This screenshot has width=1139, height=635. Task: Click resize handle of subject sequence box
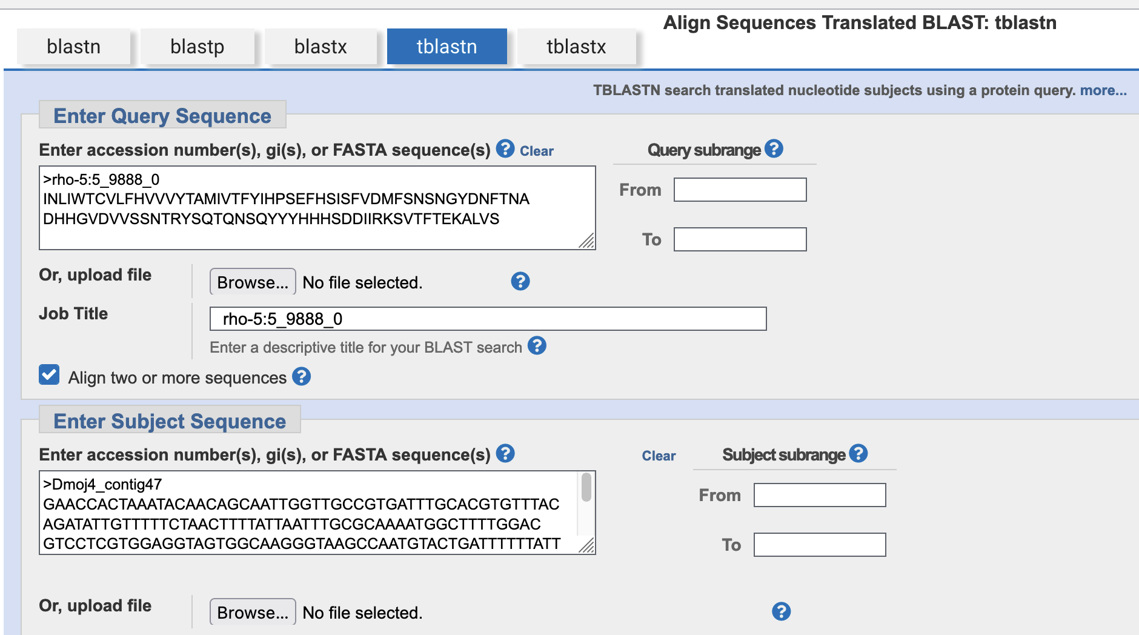pyautogui.click(x=586, y=545)
